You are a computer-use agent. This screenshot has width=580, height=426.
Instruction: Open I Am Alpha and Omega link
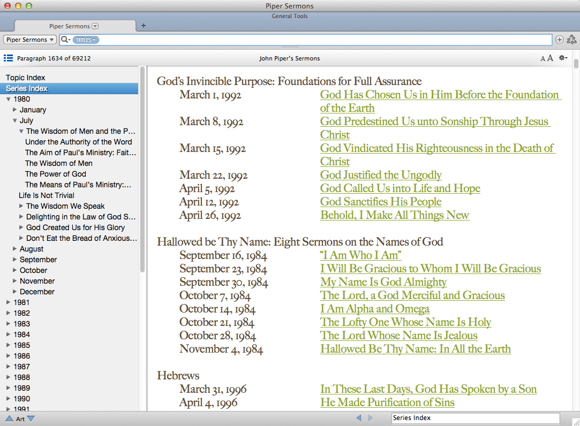[x=375, y=308]
